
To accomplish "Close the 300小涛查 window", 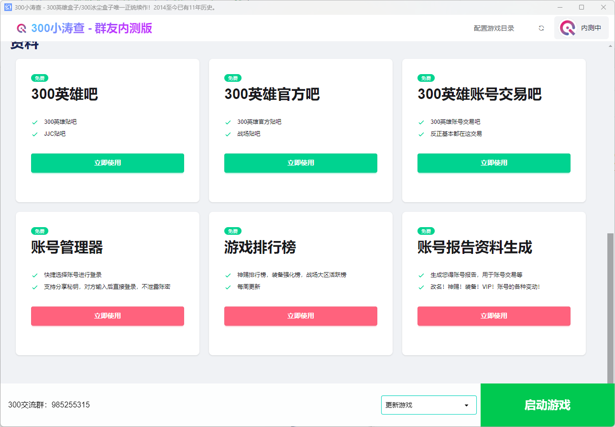I will coord(604,7).
